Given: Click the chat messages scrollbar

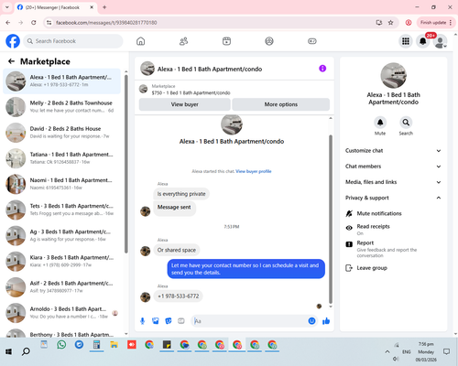Looking at the screenshot, I should 331,218.
